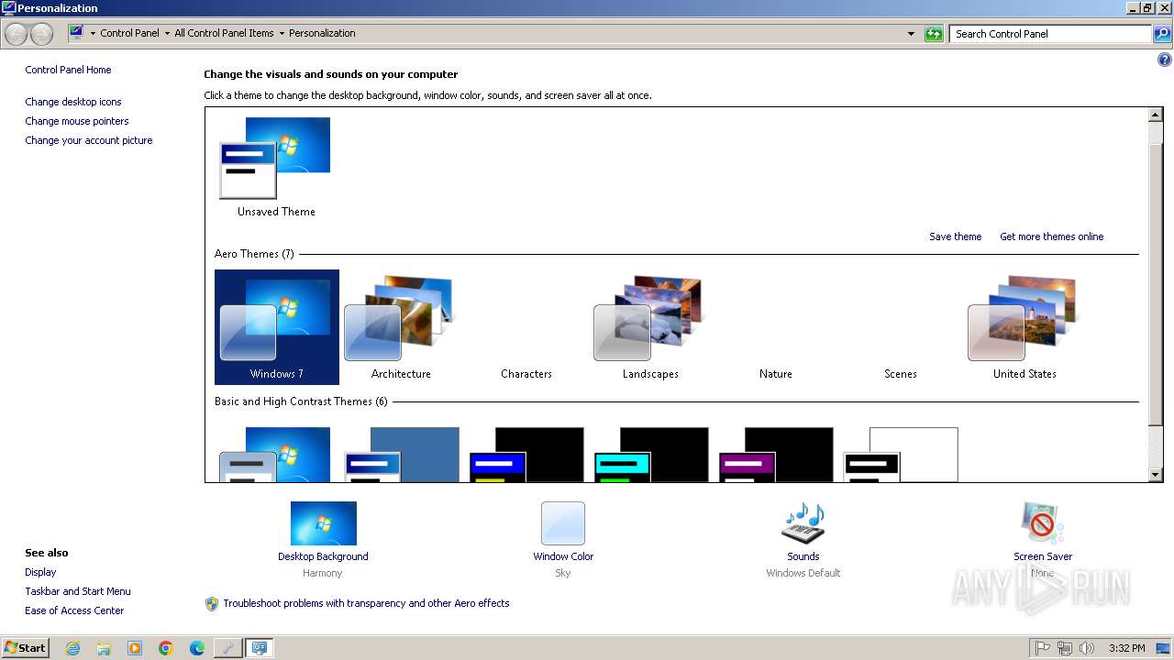
Task: Open Windows Explorer from taskbar
Action: [104, 648]
